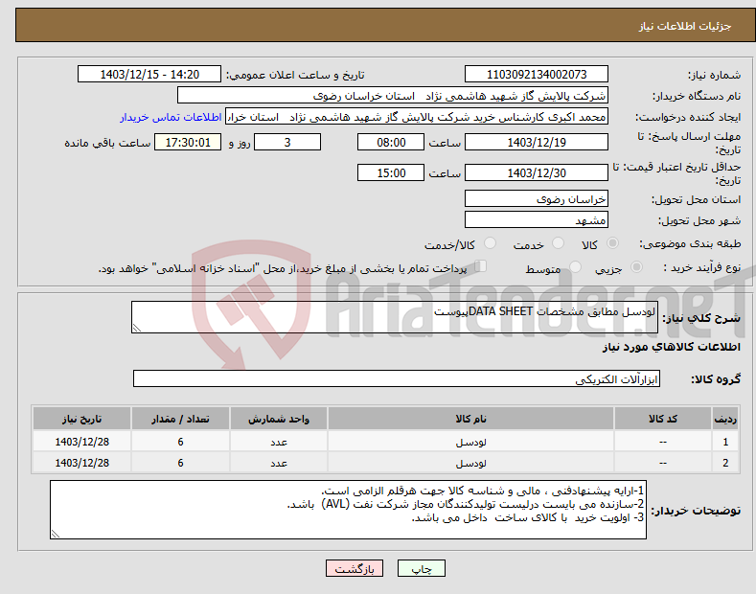
Task: Click the نام کالا column header
Action: click(471, 419)
